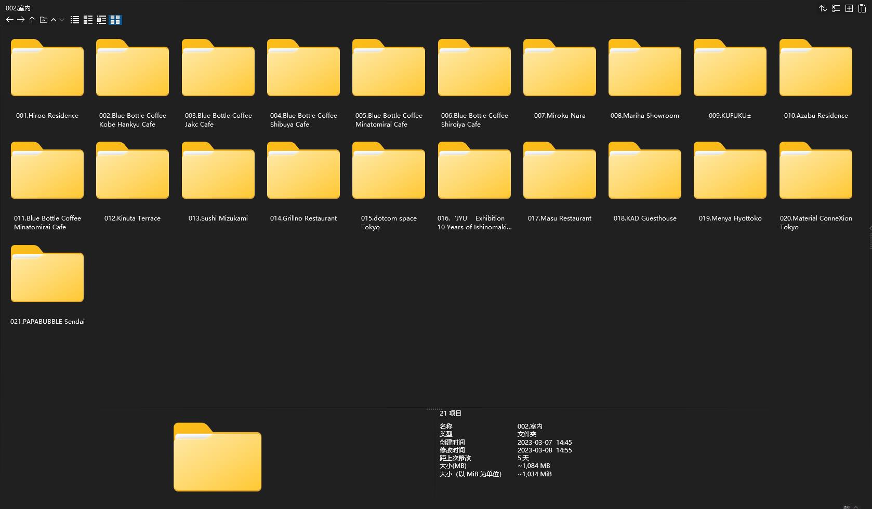Select the 001.Hiroo Residence folder
Image resolution: width=872 pixels, height=509 pixels.
coord(47,79)
